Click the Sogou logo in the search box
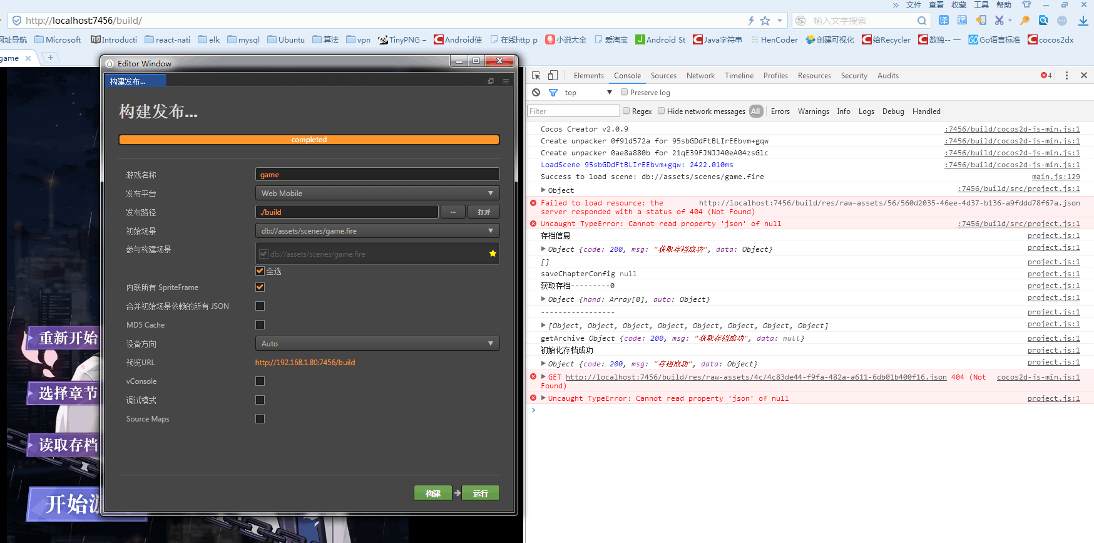This screenshot has width=1094, height=543. click(800, 21)
